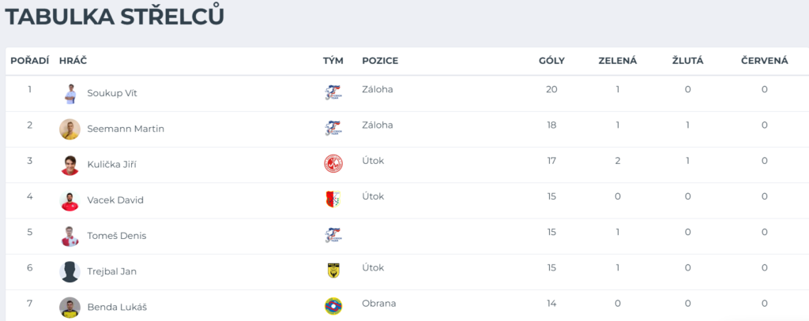
Task: Click the ČERVENÁ column header
Action: click(765, 61)
